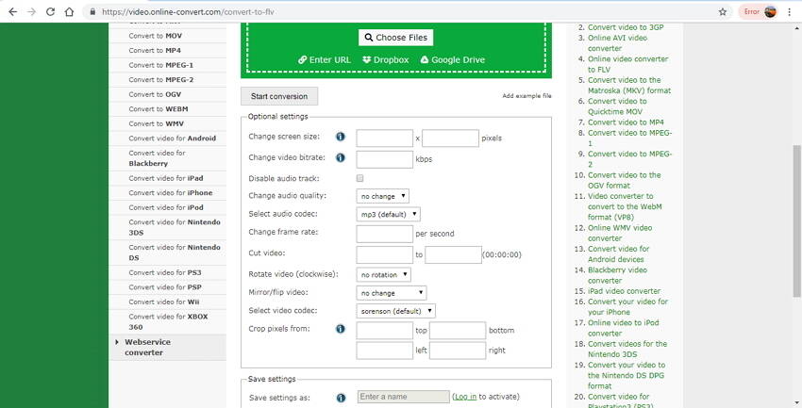Open the Change audio quality dropdown

382,196
